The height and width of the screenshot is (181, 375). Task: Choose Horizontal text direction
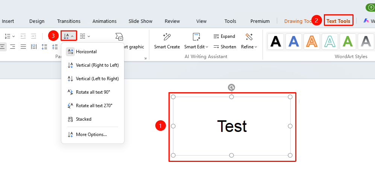coord(93,52)
